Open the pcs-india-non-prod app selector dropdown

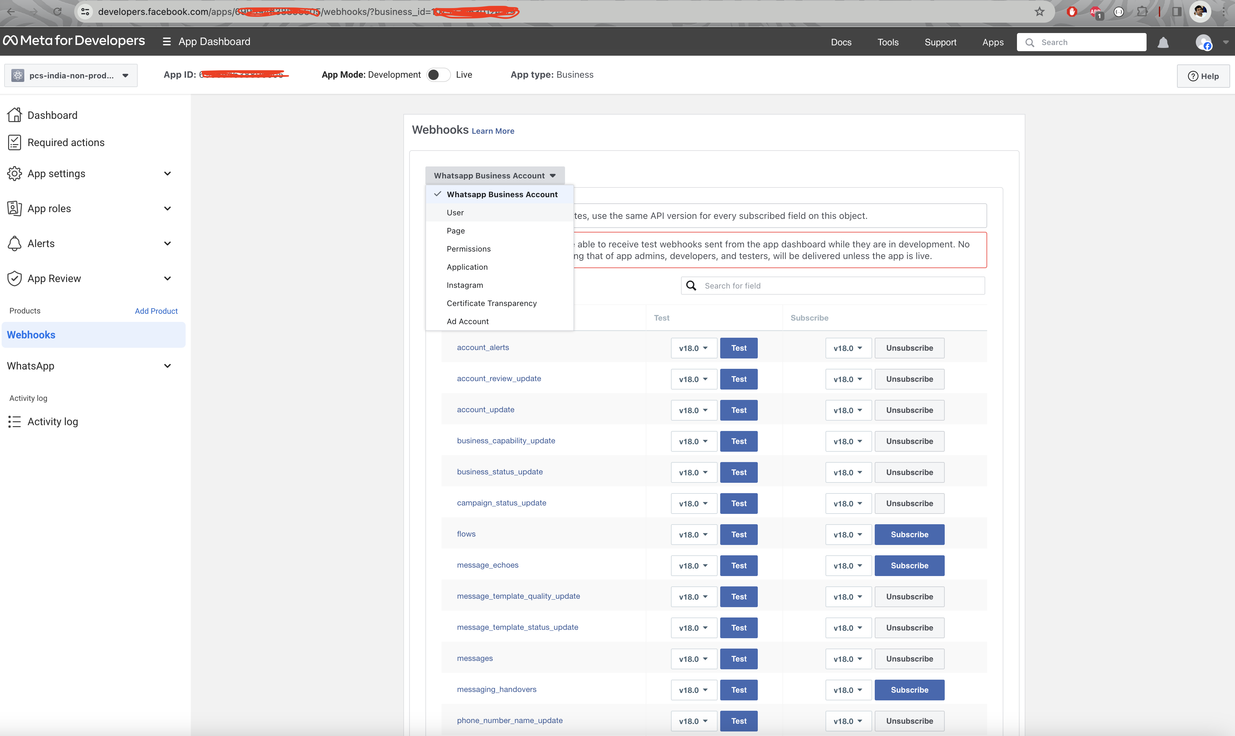[71, 75]
